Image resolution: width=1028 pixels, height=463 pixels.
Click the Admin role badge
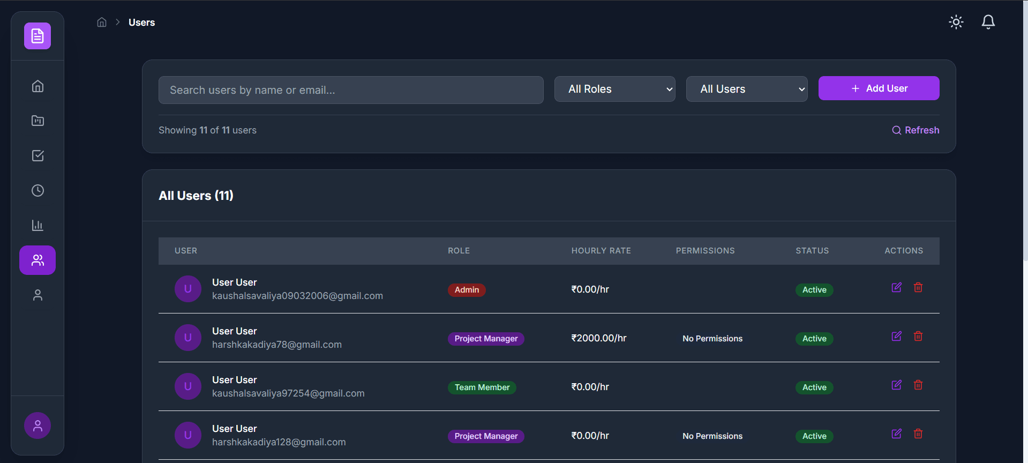point(467,290)
